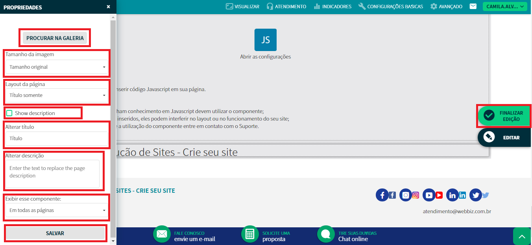The image size is (532, 245).
Task: Click the round Facebook social icon
Action: pos(382,195)
